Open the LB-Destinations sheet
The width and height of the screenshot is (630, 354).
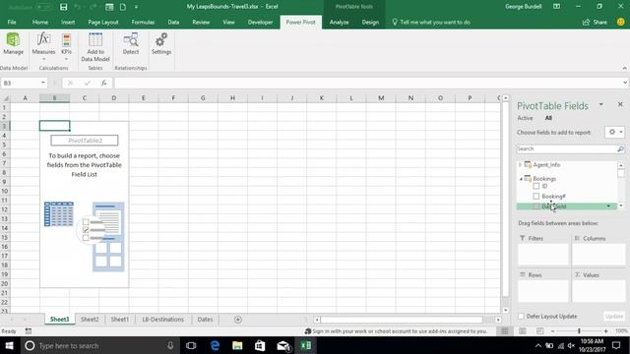click(x=162, y=320)
